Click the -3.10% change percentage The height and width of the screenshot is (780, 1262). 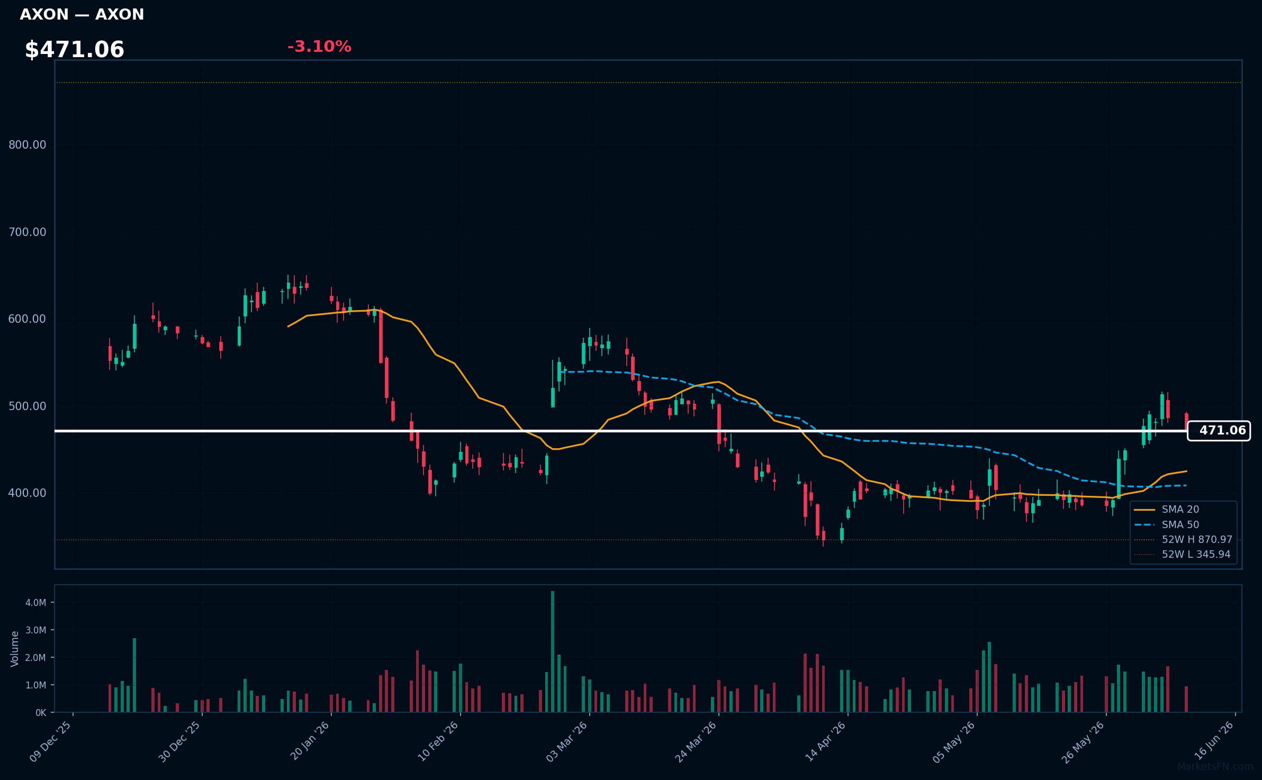[319, 47]
